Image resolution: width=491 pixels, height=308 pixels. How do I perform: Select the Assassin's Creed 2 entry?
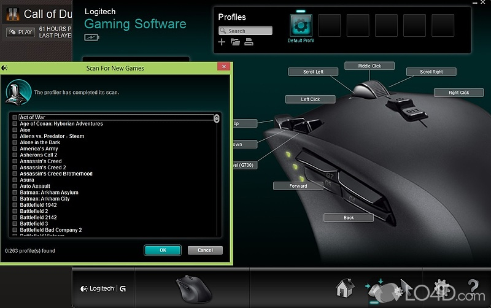(x=43, y=167)
